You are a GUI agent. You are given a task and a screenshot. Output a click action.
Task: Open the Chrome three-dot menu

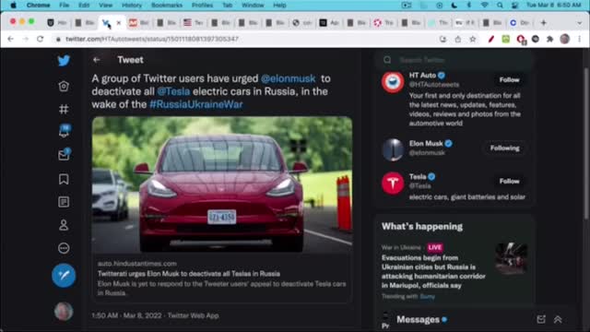[x=580, y=39]
